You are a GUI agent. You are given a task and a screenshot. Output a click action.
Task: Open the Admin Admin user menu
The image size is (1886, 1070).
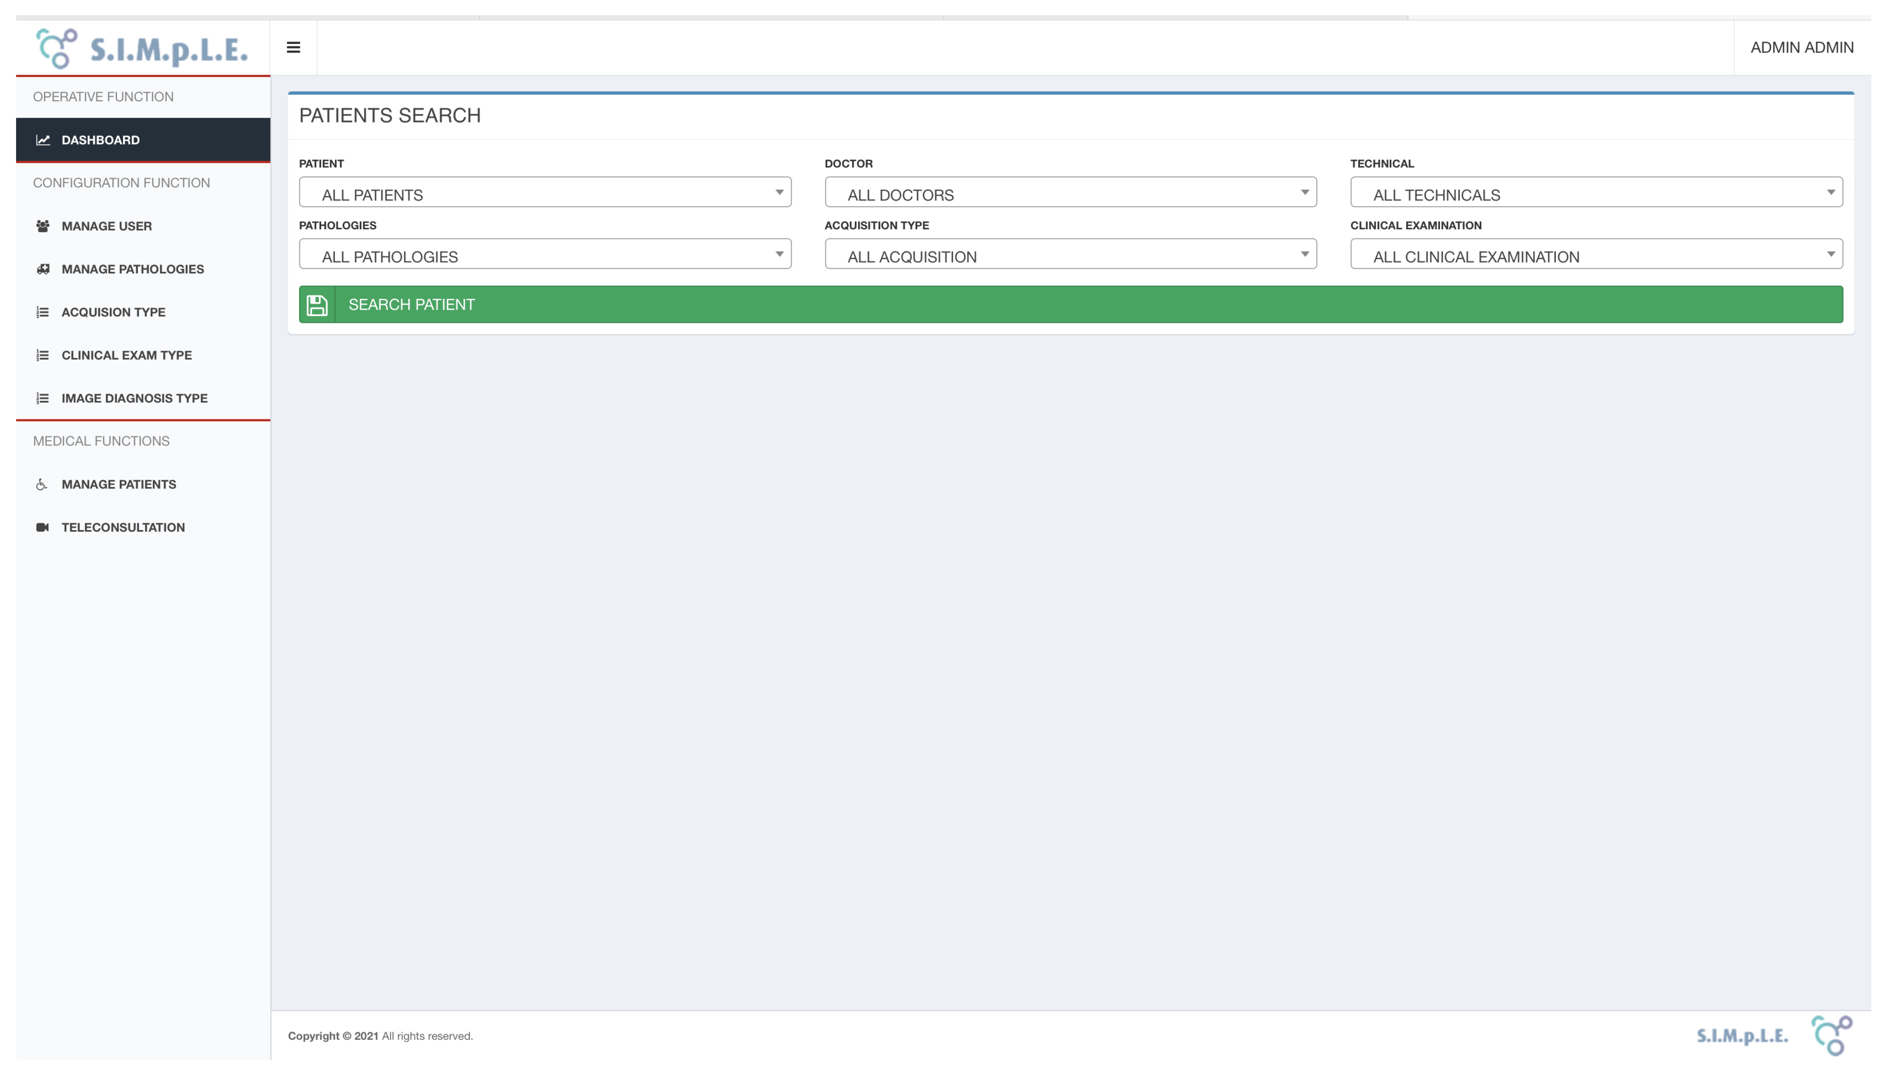click(x=1801, y=48)
